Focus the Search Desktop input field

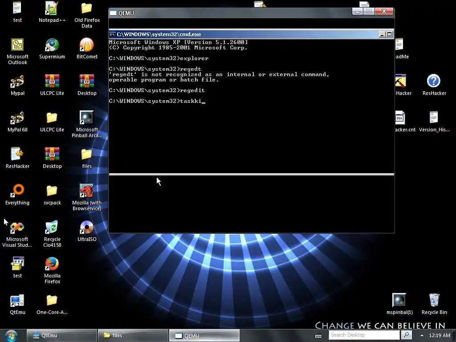tap(365, 335)
